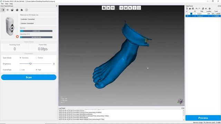Select the arrow pointer tool in viewport
Viewport: 221px width, 124px height.
[130, 8]
